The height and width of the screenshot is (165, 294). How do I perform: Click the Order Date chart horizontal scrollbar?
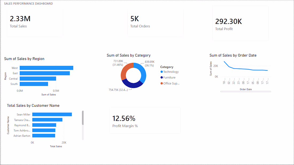[x=246, y=91]
